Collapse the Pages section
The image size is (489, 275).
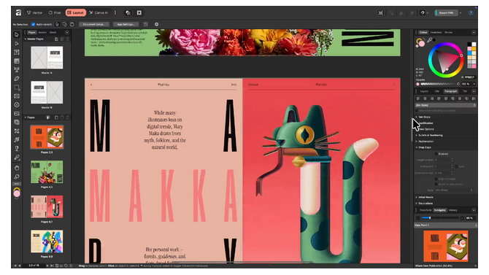[x=26, y=117]
